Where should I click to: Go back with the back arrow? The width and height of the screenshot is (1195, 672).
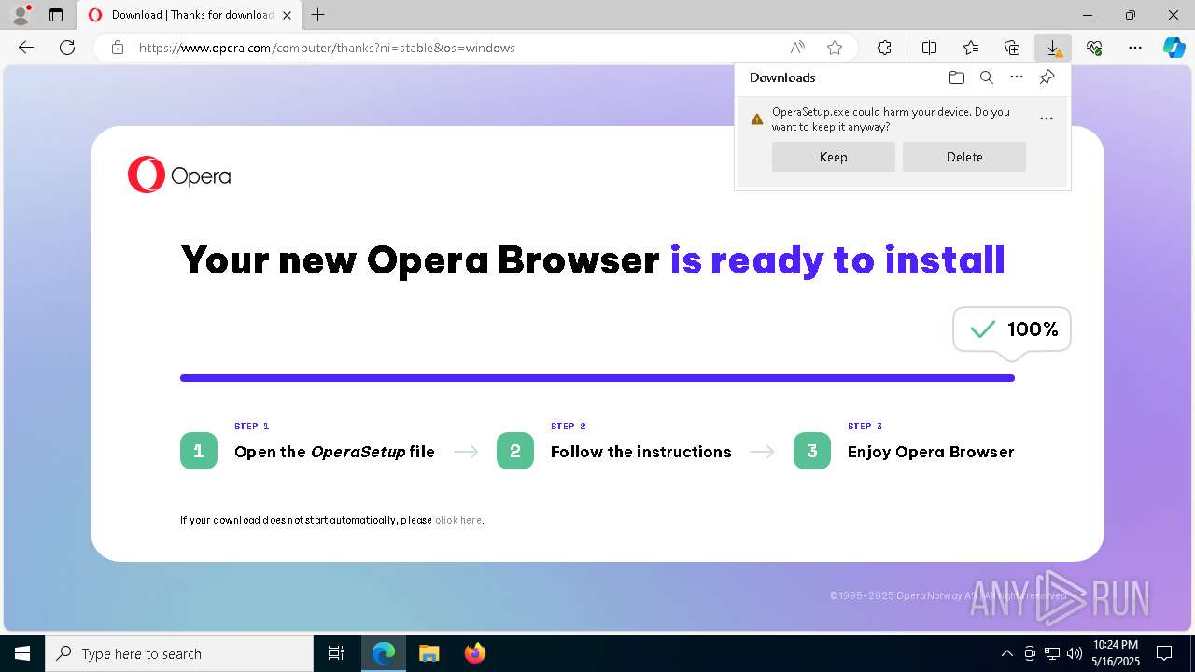coord(26,48)
